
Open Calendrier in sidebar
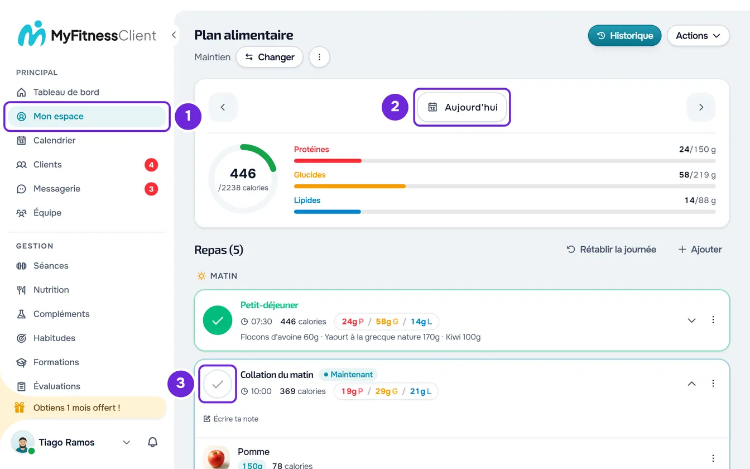87,140
